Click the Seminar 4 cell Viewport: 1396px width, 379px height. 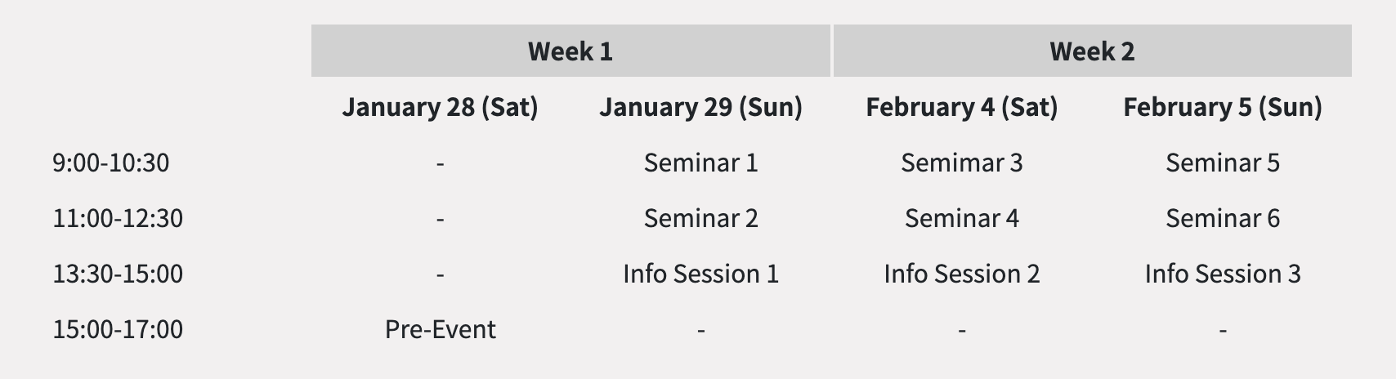coord(961,218)
